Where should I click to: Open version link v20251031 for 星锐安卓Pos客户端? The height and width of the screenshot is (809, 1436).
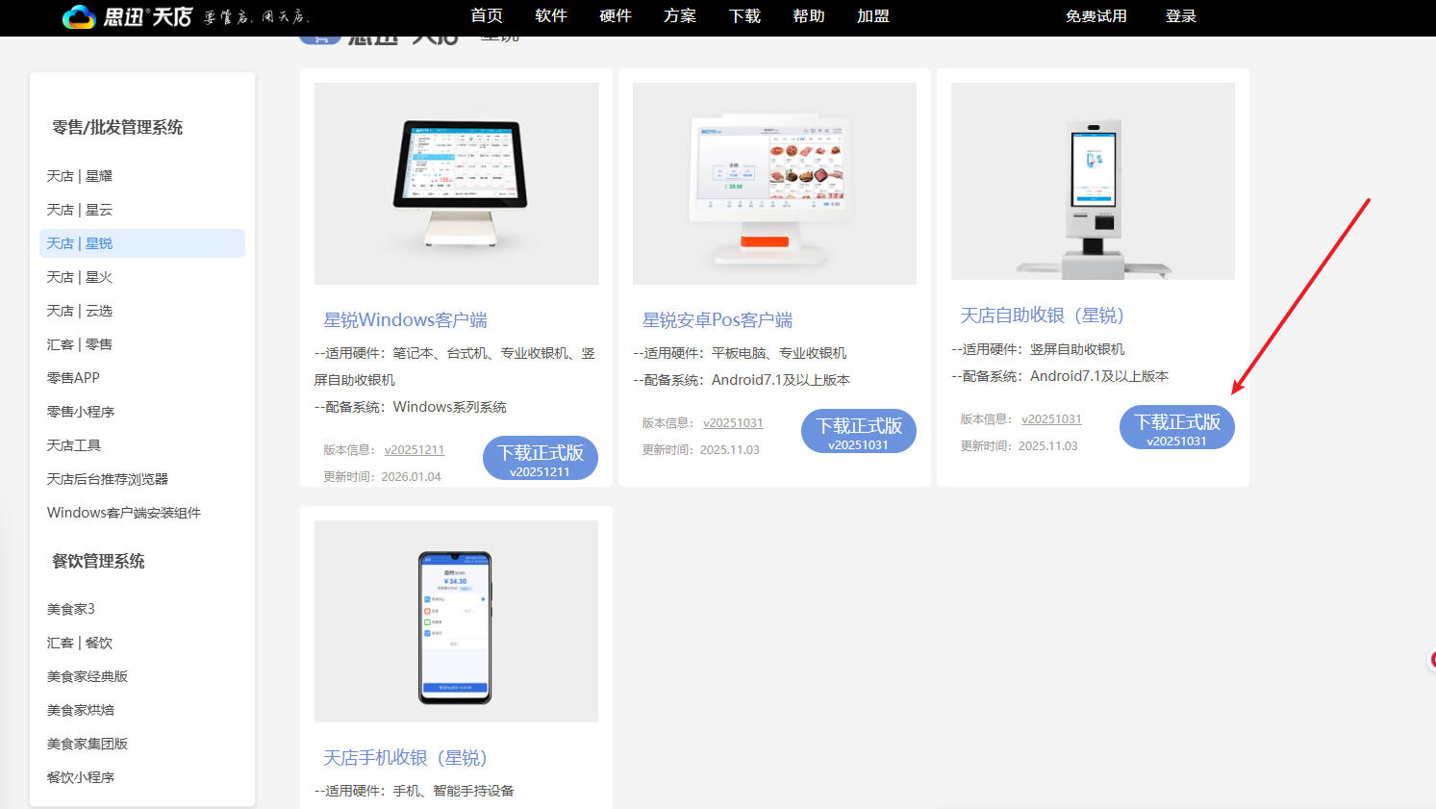[733, 423]
